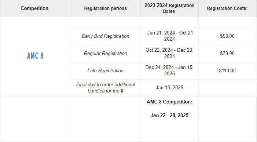This screenshot has width=257, height=142.
Task: Click the Jan 15, 2025 date cell
Action: tap(169, 88)
